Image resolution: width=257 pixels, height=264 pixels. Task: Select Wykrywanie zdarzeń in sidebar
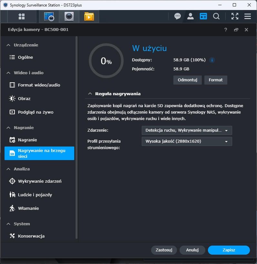pyautogui.click(x=39, y=181)
